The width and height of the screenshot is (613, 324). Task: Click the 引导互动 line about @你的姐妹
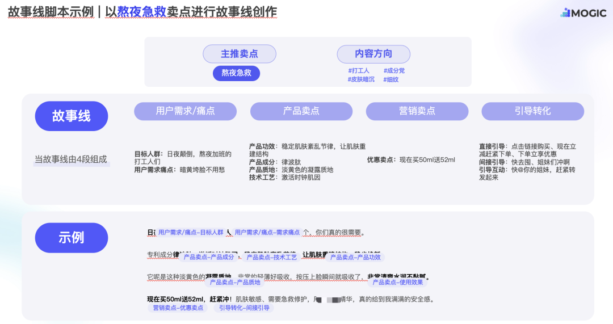click(x=527, y=174)
